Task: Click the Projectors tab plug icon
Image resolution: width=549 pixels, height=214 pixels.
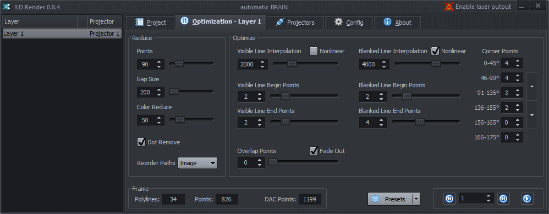Action: tap(279, 22)
